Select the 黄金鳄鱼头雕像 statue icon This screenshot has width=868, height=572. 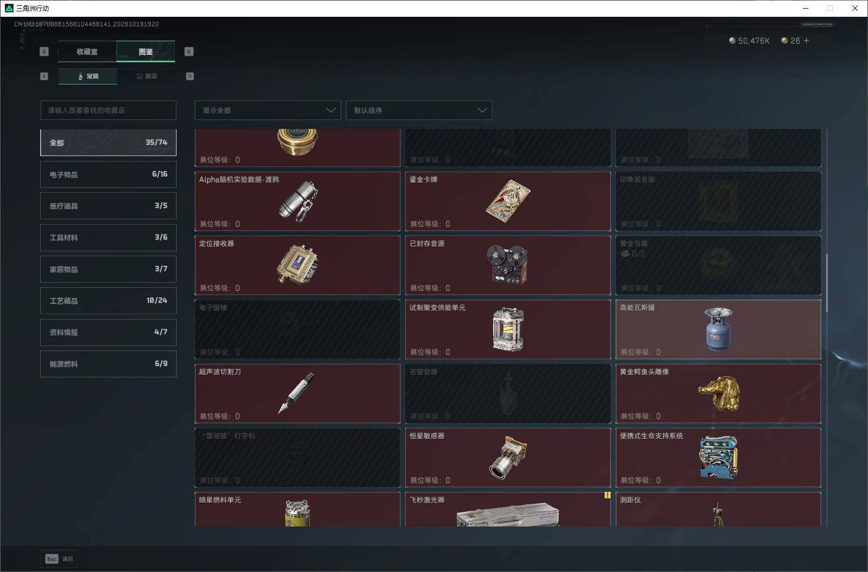pos(719,394)
